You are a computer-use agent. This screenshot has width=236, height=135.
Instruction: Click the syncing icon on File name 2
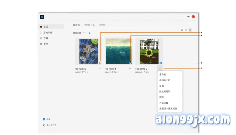click(161, 63)
